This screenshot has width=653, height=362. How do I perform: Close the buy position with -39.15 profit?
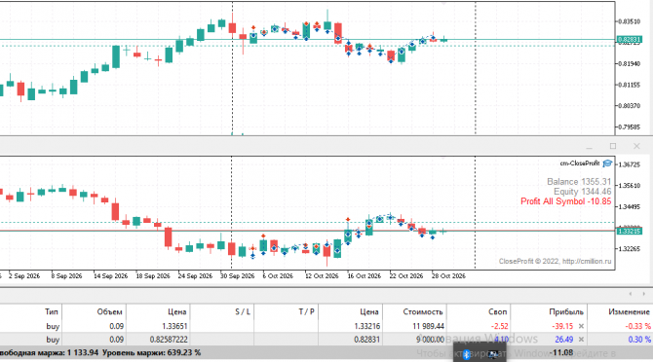(x=581, y=326)
